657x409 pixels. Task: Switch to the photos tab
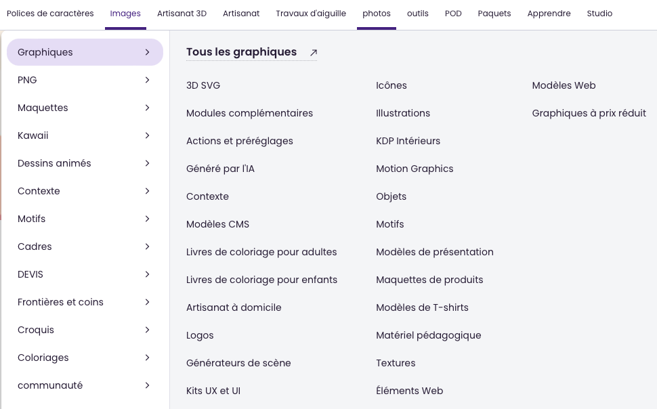pos(377,14)
